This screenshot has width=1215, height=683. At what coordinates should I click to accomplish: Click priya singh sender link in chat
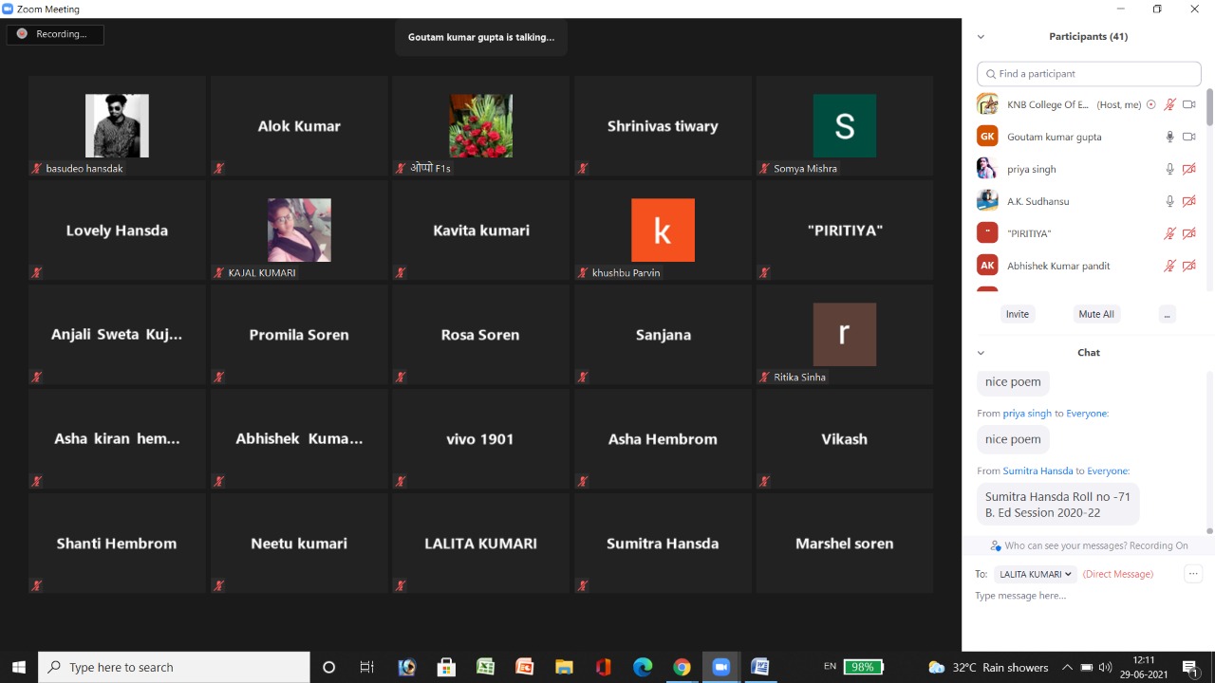click(1027, 414)
